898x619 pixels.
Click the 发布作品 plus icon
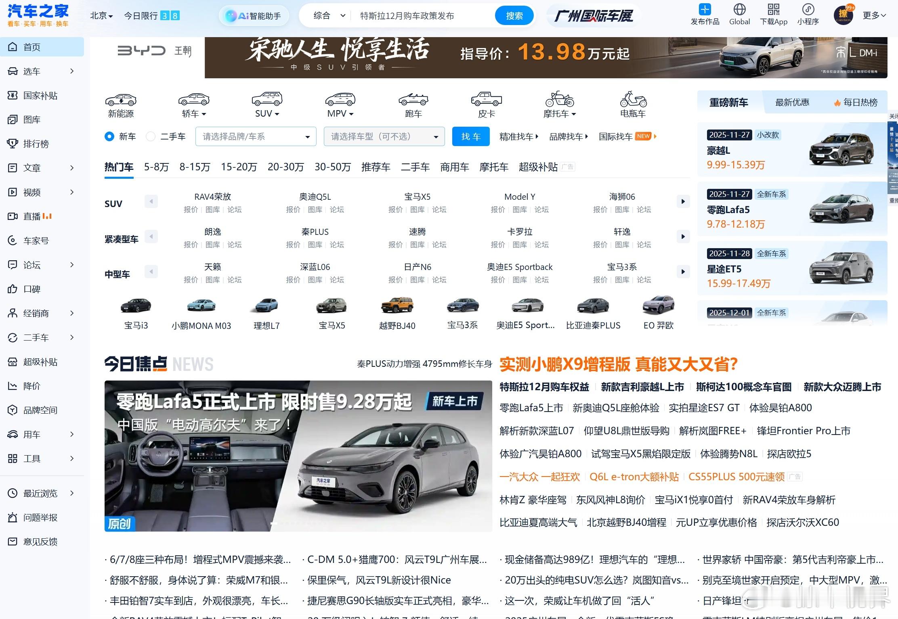705,9
